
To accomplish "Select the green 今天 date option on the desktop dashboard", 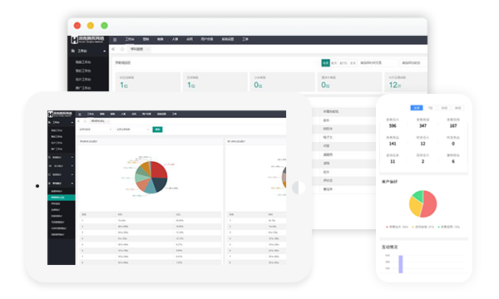I will pos(325,63).
